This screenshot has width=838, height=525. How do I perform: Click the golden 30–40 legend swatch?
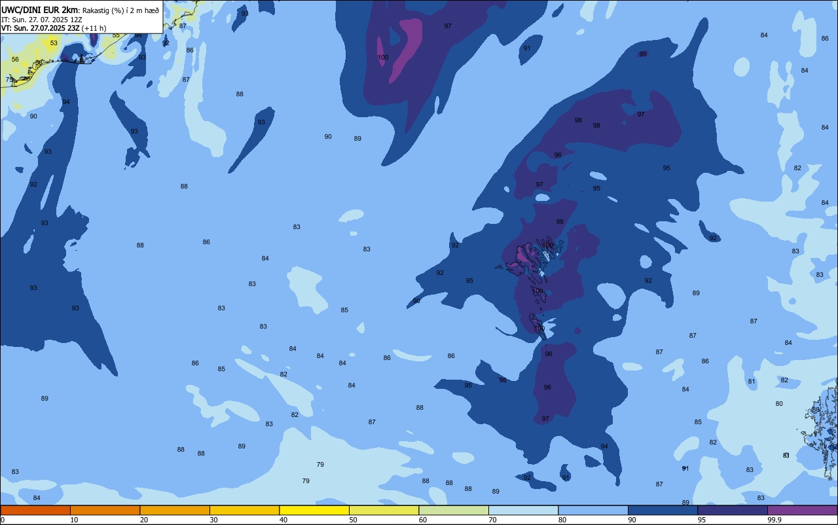(244, 510)
